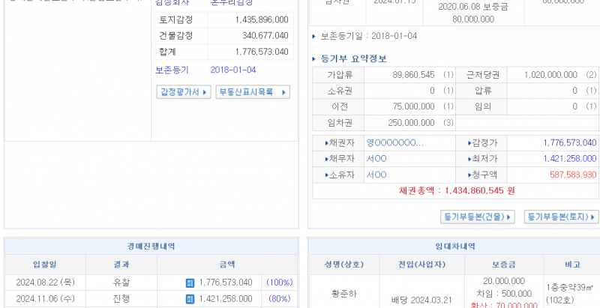
Task: Open the 부동산표시목록 property list
Action: tap(253, 92)
